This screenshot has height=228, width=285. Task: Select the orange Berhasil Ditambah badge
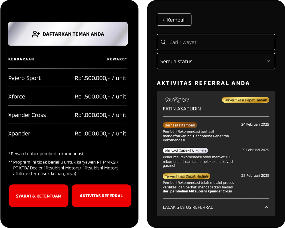tap(180, 125)
